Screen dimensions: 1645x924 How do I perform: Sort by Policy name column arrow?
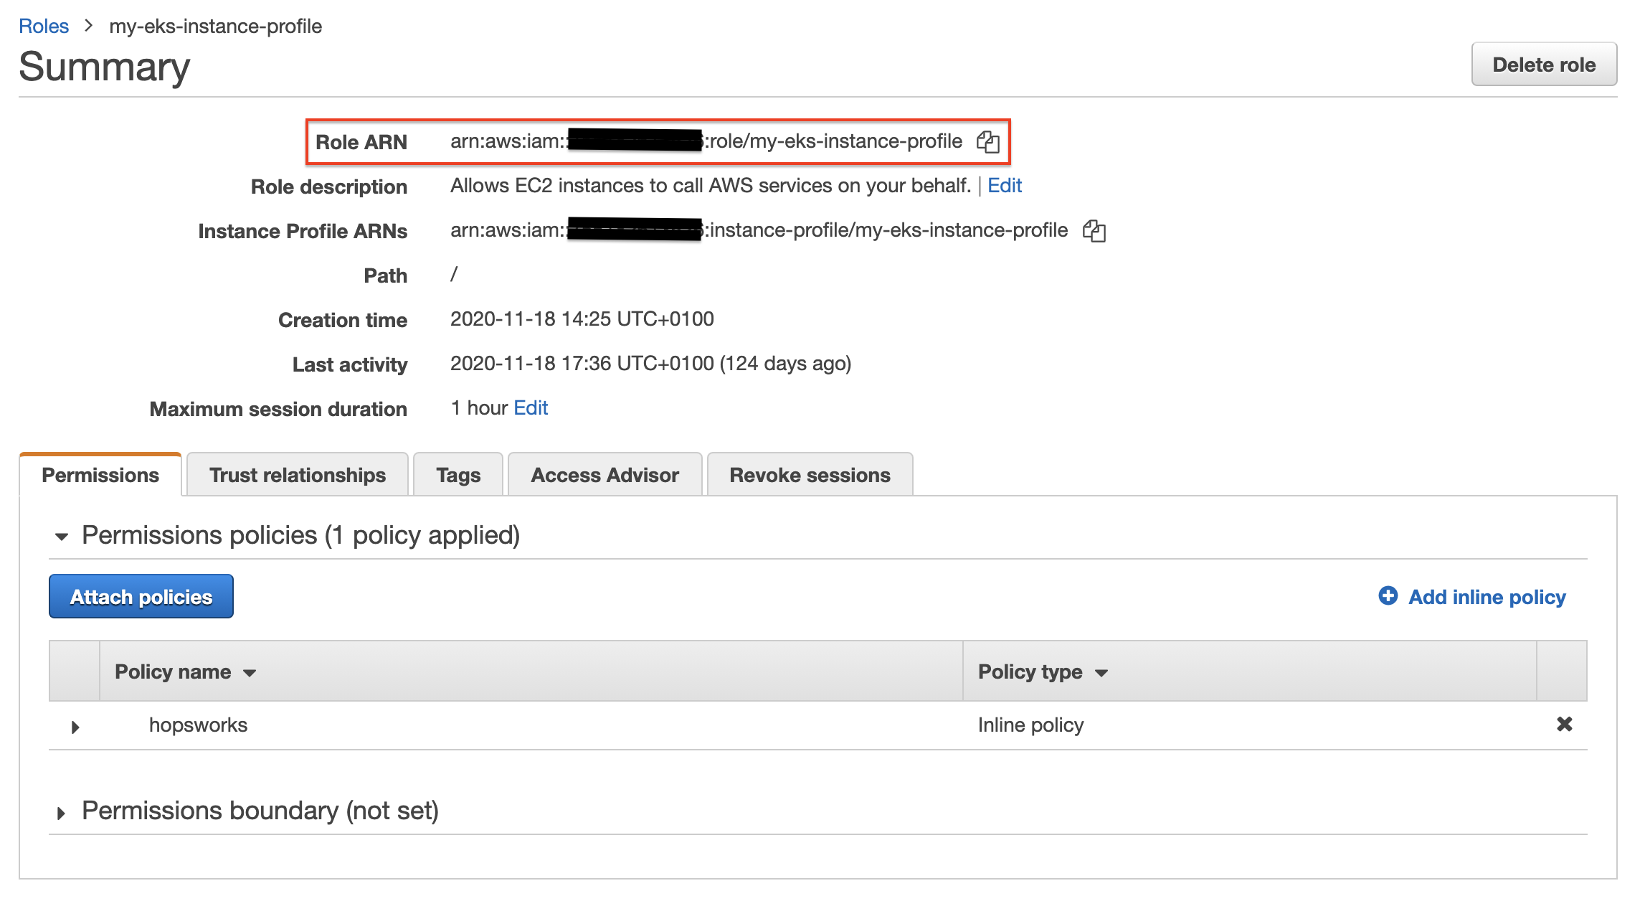pos(250,673)
